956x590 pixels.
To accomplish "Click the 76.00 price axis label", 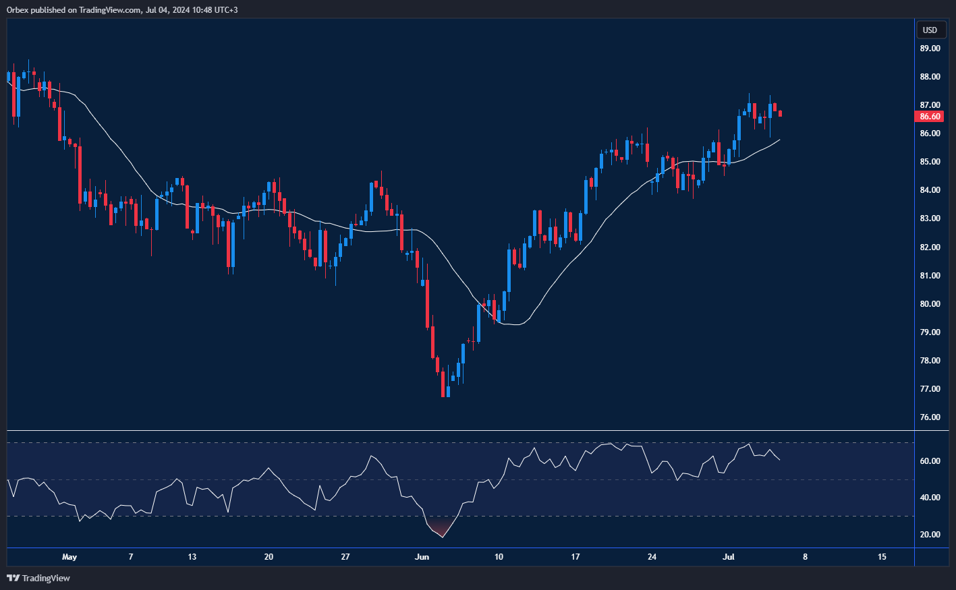I will pos(930,417).
